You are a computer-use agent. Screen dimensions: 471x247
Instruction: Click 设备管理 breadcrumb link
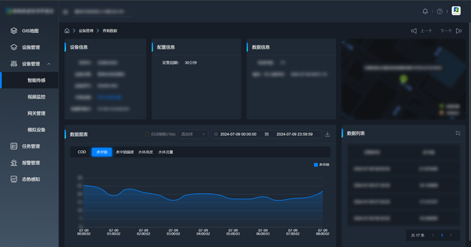pyautogui.click(x=86, y=31)
